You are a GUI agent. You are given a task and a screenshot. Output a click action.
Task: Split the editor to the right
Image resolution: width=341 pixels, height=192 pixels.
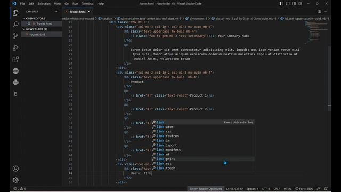coord(319,11)
